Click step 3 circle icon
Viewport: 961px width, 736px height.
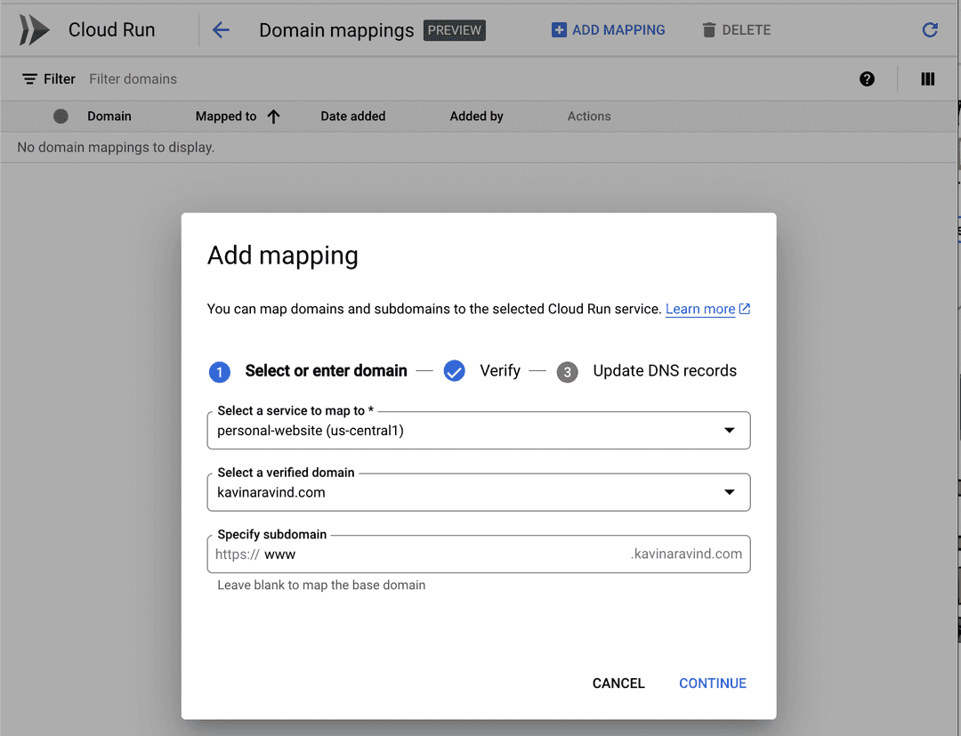click(x=568, y=372)
